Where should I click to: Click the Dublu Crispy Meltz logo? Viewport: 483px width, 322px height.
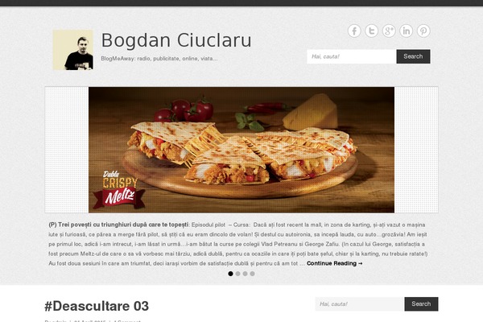click(119, 189)
